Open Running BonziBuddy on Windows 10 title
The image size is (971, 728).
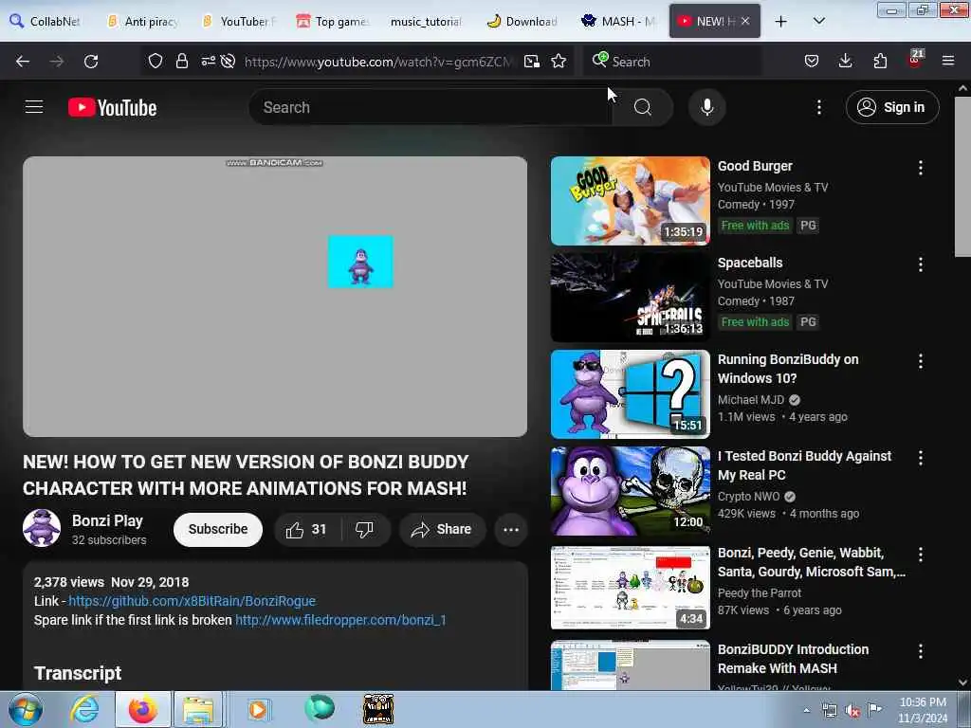click(788, 369)
